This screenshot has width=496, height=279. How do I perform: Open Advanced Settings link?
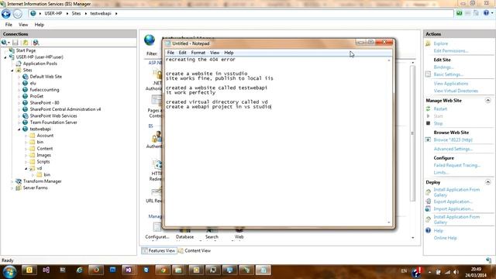453,149
